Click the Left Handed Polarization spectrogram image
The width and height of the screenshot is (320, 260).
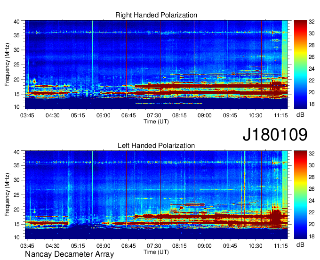click(156, 195)
